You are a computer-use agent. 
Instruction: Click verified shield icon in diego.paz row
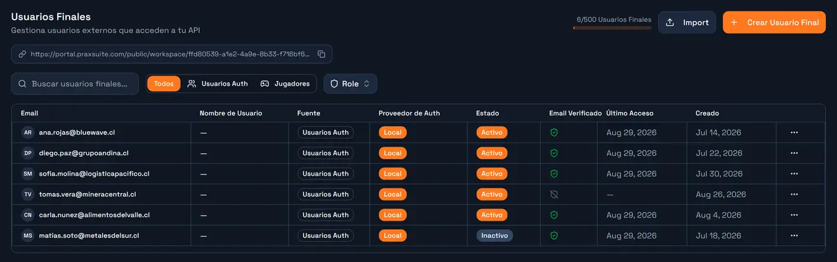click(x=554, y=153)
